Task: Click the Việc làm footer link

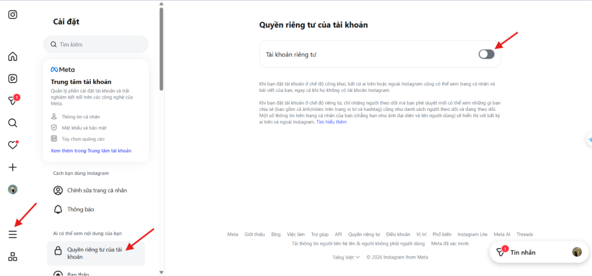Action: (295, 234)
